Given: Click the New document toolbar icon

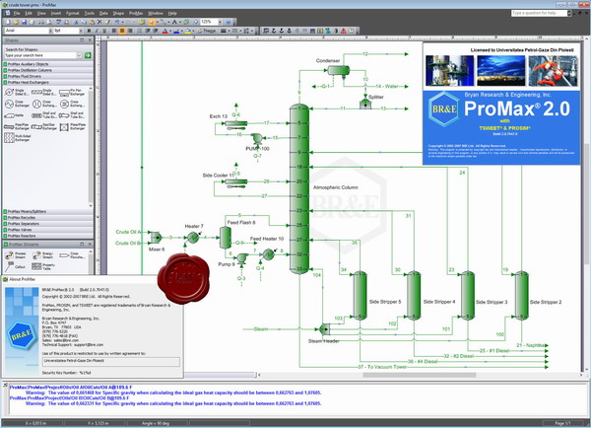Looking at the screenshot, I should coord(8,22).
